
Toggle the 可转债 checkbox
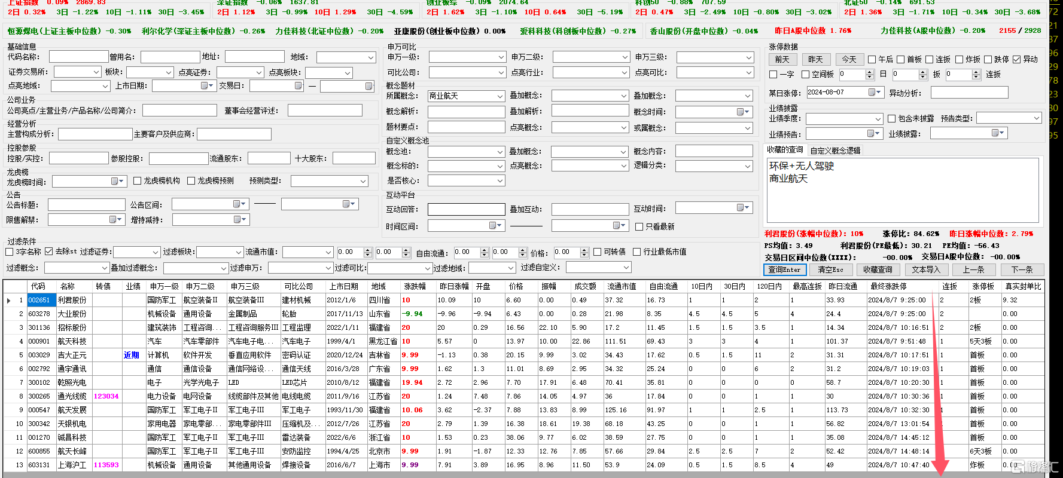598,252
